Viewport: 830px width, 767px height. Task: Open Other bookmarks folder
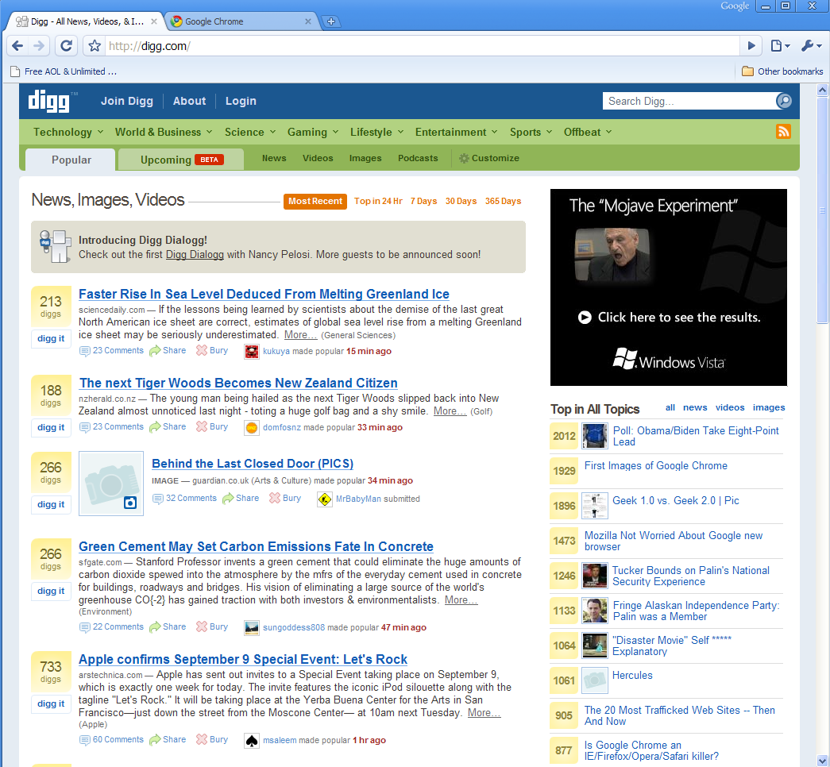782,71
